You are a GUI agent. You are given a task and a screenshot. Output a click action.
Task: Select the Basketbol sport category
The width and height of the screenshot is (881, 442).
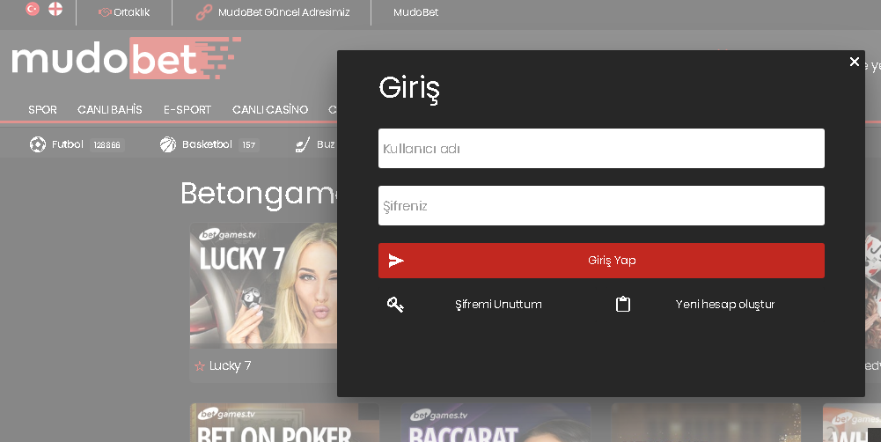pyautogui.click(x=209, y=144)
